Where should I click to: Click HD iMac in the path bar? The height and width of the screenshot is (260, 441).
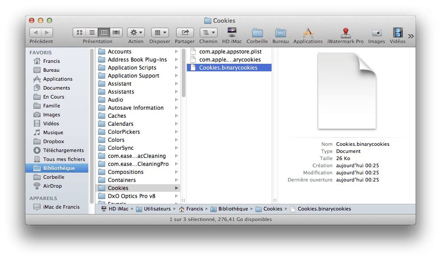(115, 209)
